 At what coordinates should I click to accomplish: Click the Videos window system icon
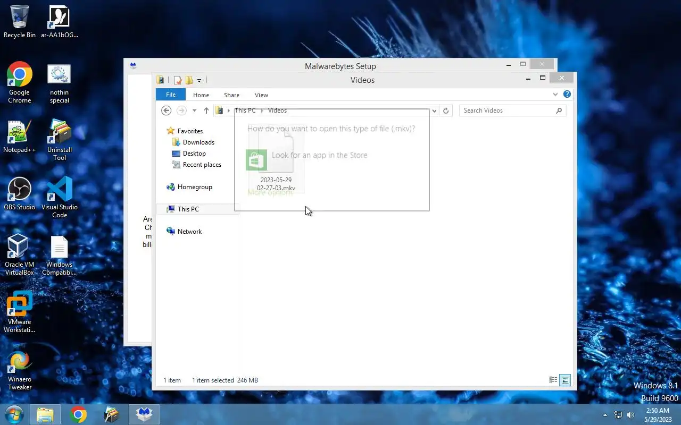(160, 80)
